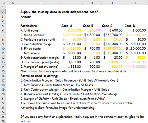Image resolution: width=148 pixels, height=123 pixels.
Task: Select column E header
Action: pos(113,3)
